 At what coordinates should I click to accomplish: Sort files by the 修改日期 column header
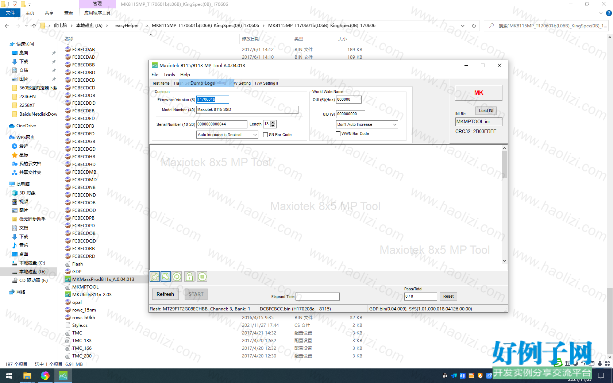tap(251, 39)
